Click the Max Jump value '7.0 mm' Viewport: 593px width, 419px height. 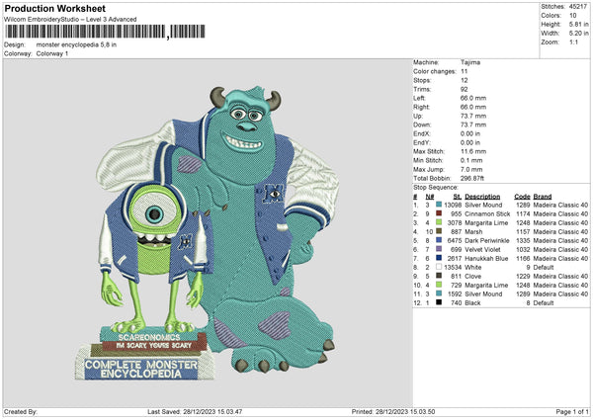[x=471, y=169]
